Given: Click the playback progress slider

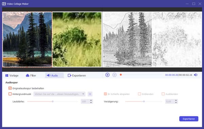Looking at the screenshot, I should click(141, 75).
